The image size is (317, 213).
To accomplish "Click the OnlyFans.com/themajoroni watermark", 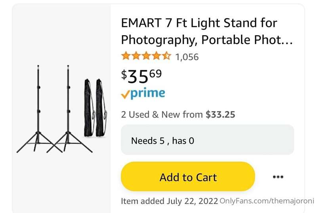I will (267, 201).
